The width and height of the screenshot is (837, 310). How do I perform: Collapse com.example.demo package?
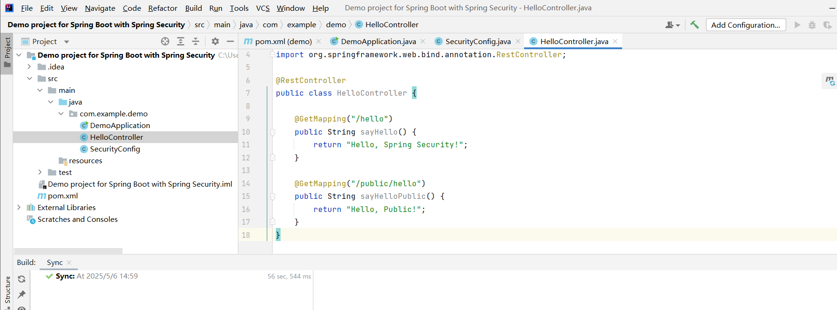(x=61, y=113)
